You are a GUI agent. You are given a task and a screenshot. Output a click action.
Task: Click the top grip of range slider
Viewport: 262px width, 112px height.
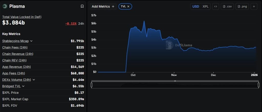175,81
